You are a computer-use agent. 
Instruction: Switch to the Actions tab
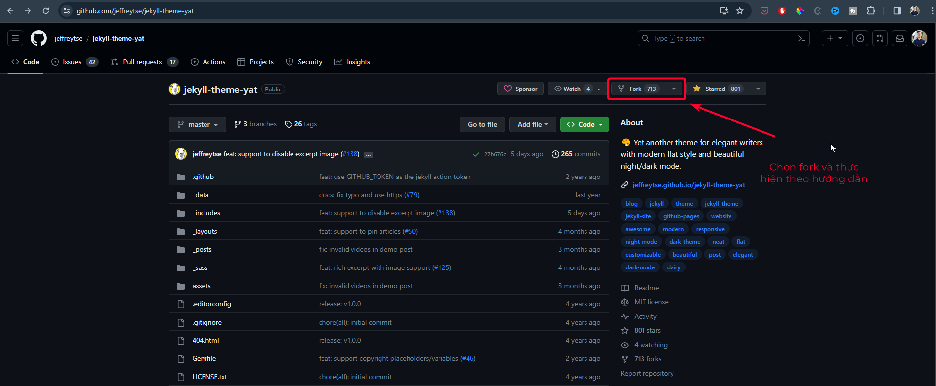pos(208,62)
